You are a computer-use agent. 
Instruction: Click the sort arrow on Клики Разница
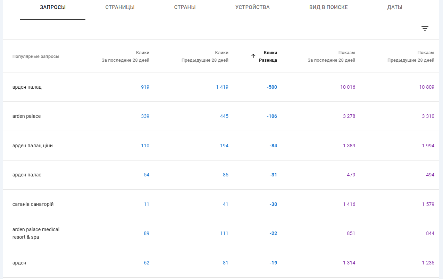[253, 56]
